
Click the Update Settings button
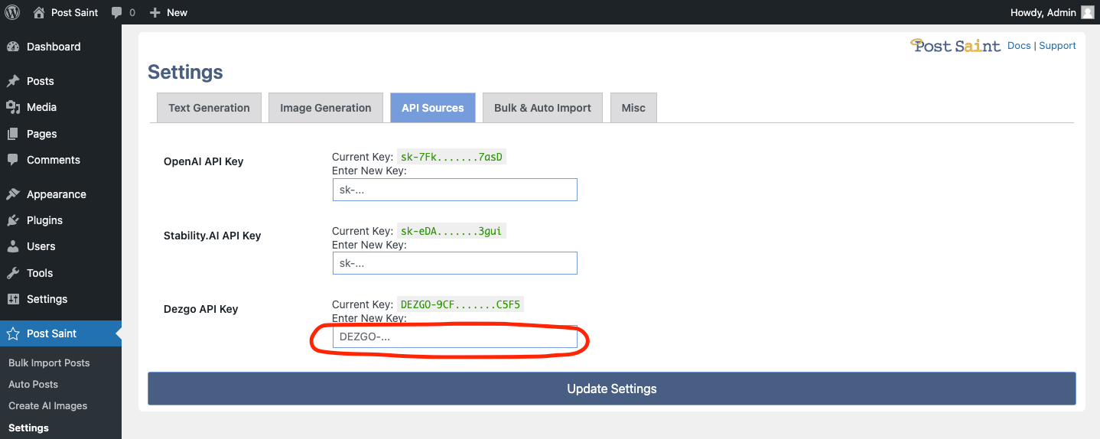[x=612, y=389]
